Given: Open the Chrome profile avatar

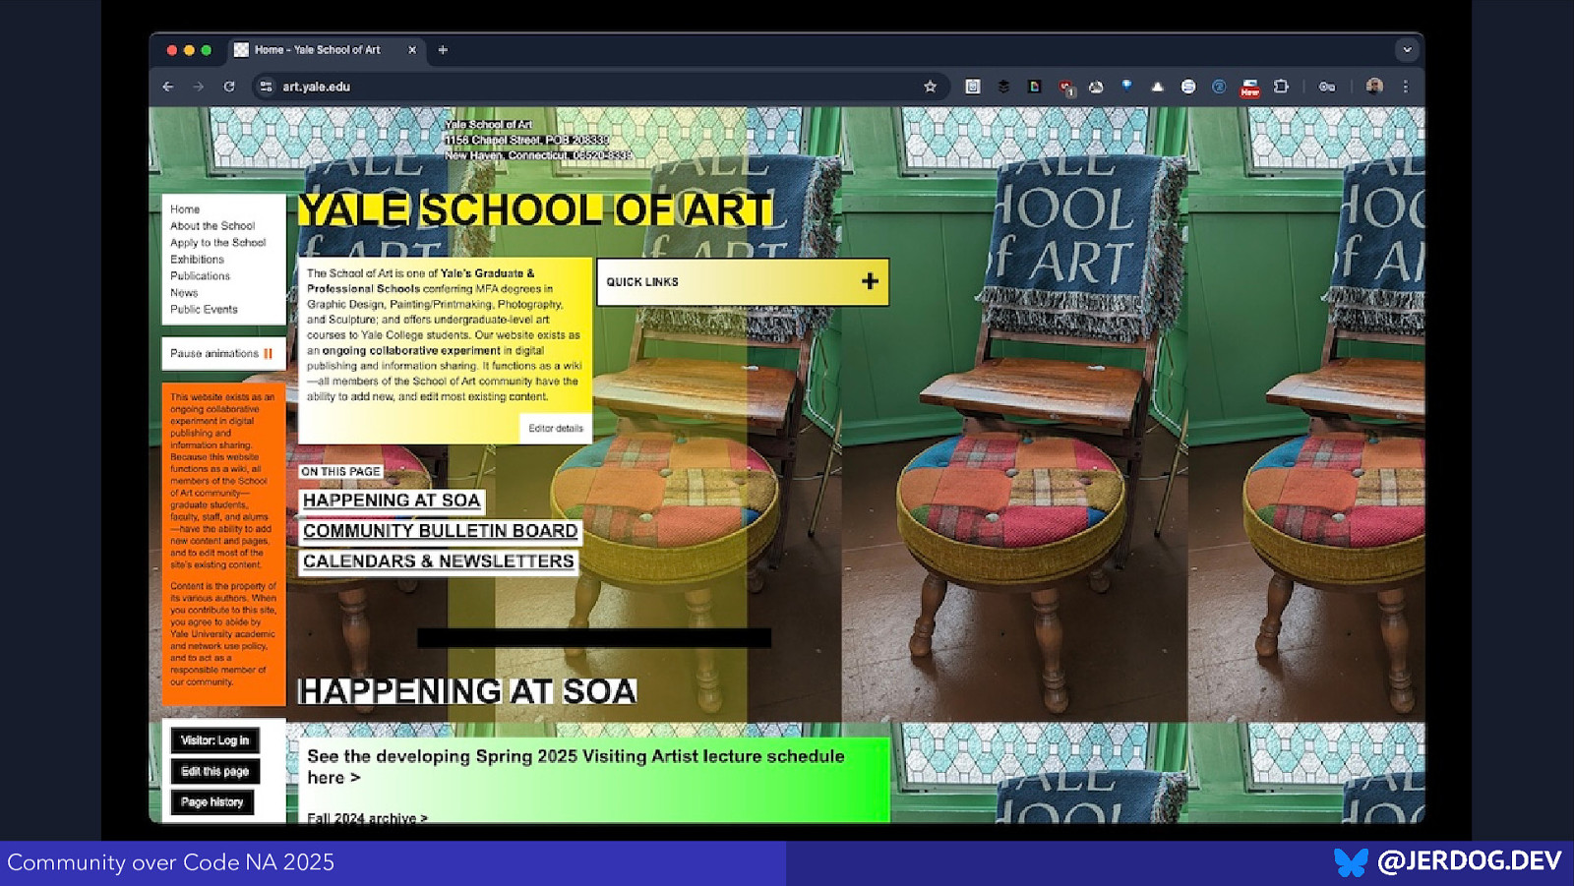Looking at the screenshot, I should (x=1374, y=87).
